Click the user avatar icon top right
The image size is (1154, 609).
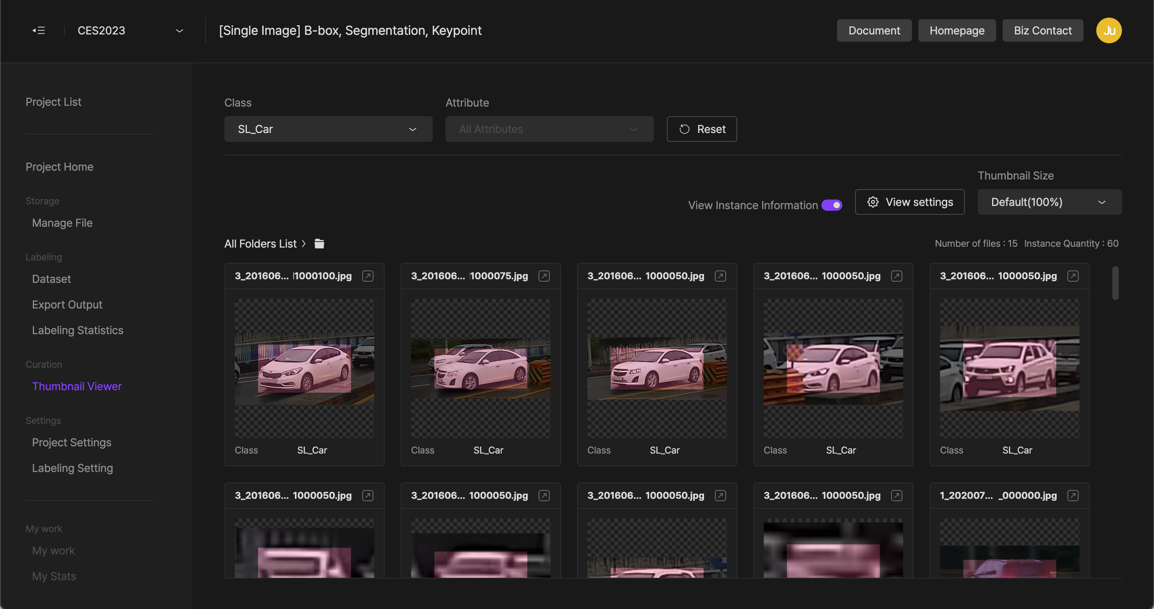[x=1110, y=30]
